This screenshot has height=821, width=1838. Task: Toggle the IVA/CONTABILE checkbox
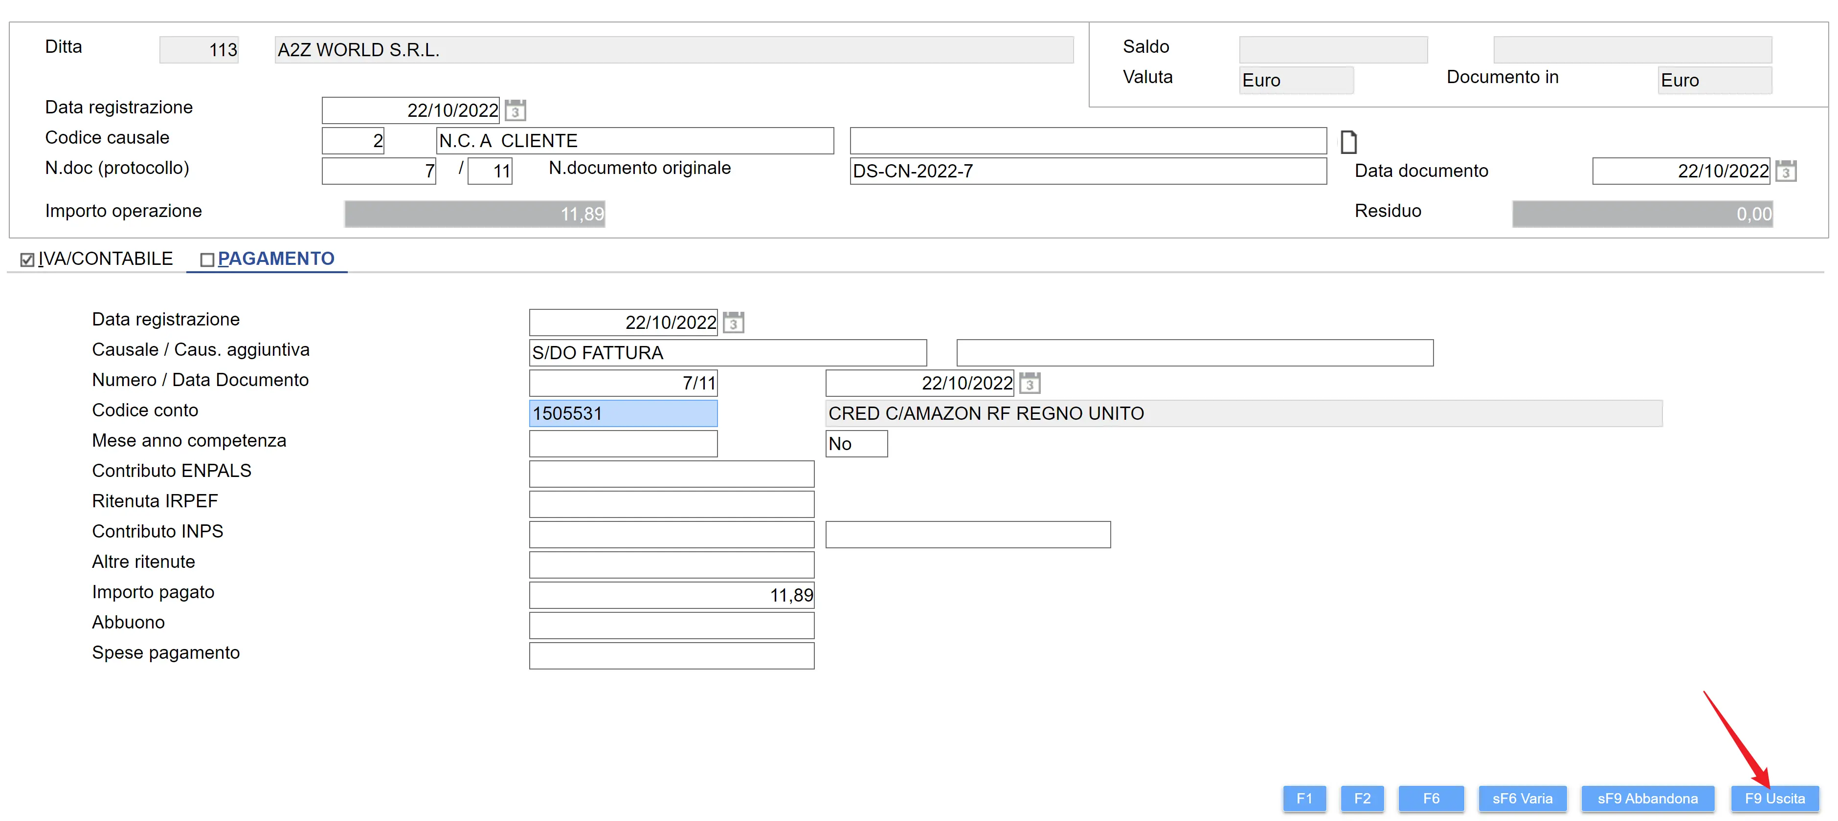coord(27,259)
